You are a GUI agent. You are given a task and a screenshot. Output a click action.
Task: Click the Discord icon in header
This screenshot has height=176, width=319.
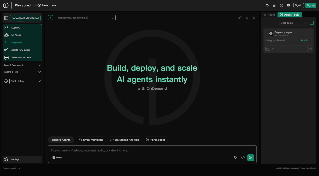pos(267,5)
